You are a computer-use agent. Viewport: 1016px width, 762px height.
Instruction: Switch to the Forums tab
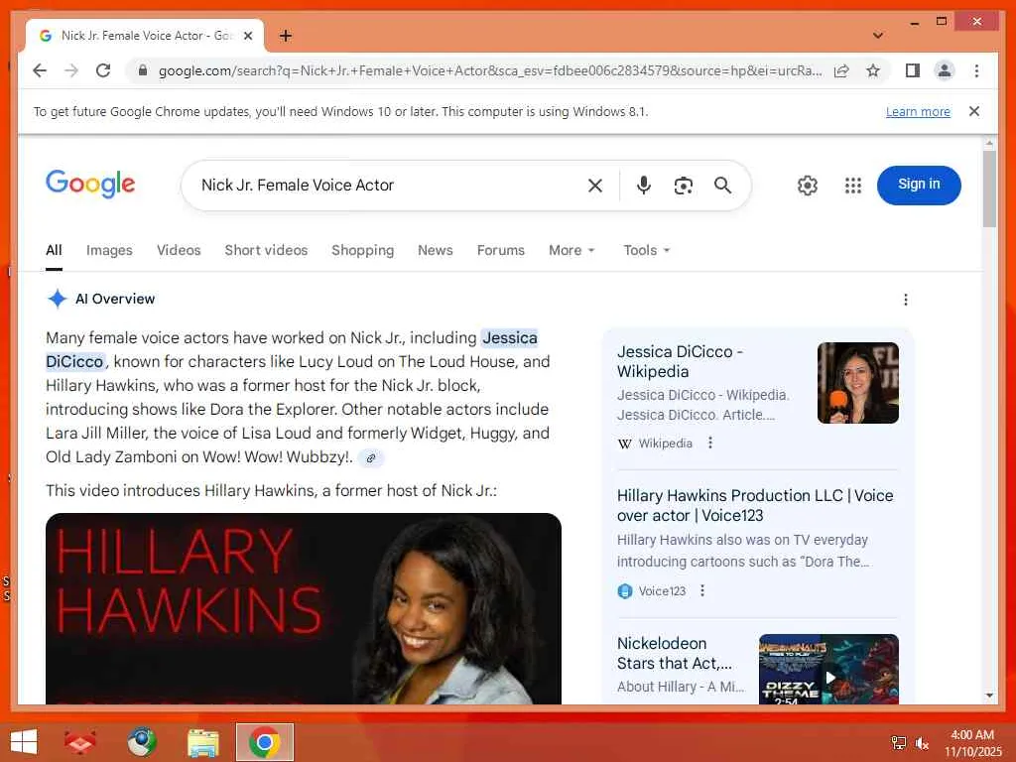pos(500,250)
